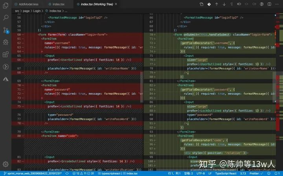Open the Run and Debug view
Screen dimensions: 283x176
click(x=6, y=42)
